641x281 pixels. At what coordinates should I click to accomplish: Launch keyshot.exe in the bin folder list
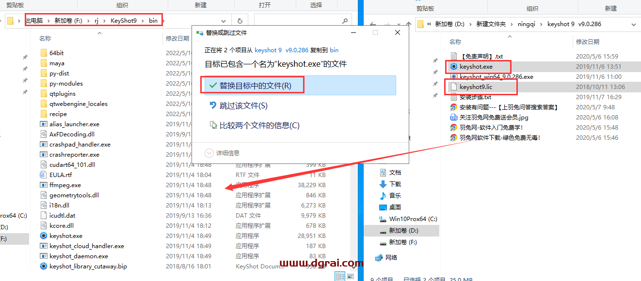pos(64,236)
